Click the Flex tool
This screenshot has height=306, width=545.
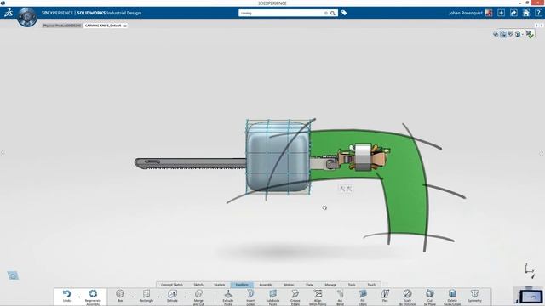tap(385, 296)
